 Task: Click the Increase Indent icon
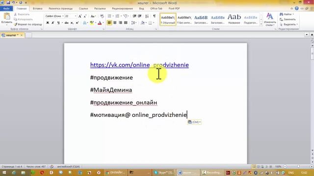pyautogui.click(x=139, y=16)
